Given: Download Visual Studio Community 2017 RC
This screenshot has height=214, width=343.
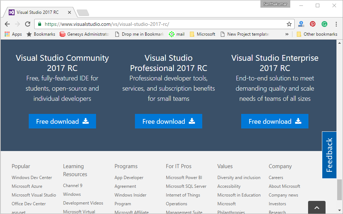Looking at the screenshot, I should point(62,121).
